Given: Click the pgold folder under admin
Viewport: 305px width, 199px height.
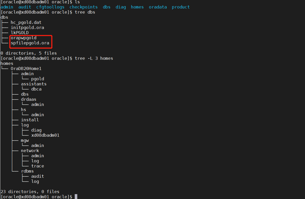Looking at the screenshot, I should (x=38, y=79).
